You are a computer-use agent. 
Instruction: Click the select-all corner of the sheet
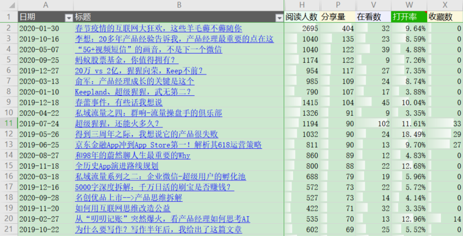tap(8, 5)
